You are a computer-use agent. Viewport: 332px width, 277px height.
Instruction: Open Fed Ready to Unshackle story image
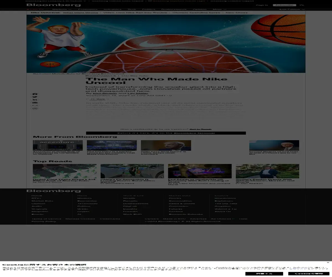pyautogui.click(x=200, y=171)
